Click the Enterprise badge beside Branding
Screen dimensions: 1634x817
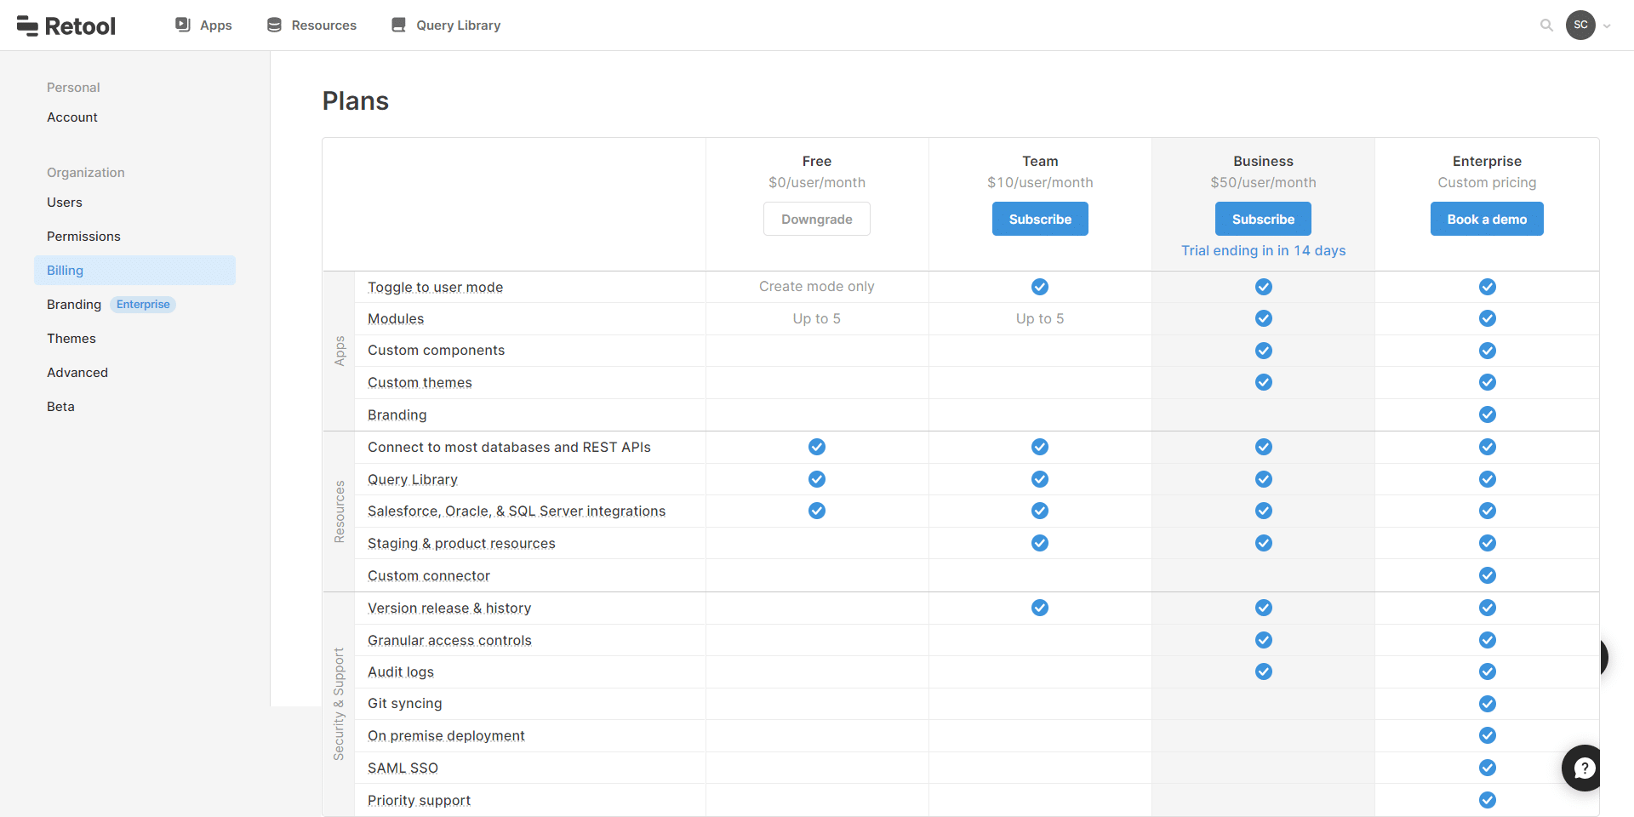tap(143, 305)
